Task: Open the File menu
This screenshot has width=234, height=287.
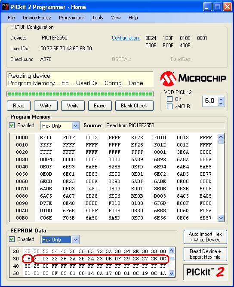Action: [x=11, y=18]
